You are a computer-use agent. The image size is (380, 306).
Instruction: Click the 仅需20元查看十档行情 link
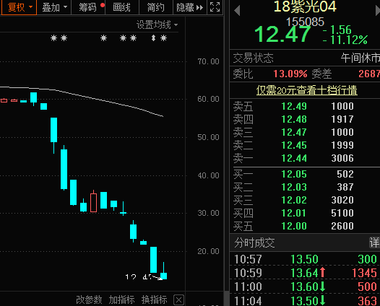click(306, 90)
